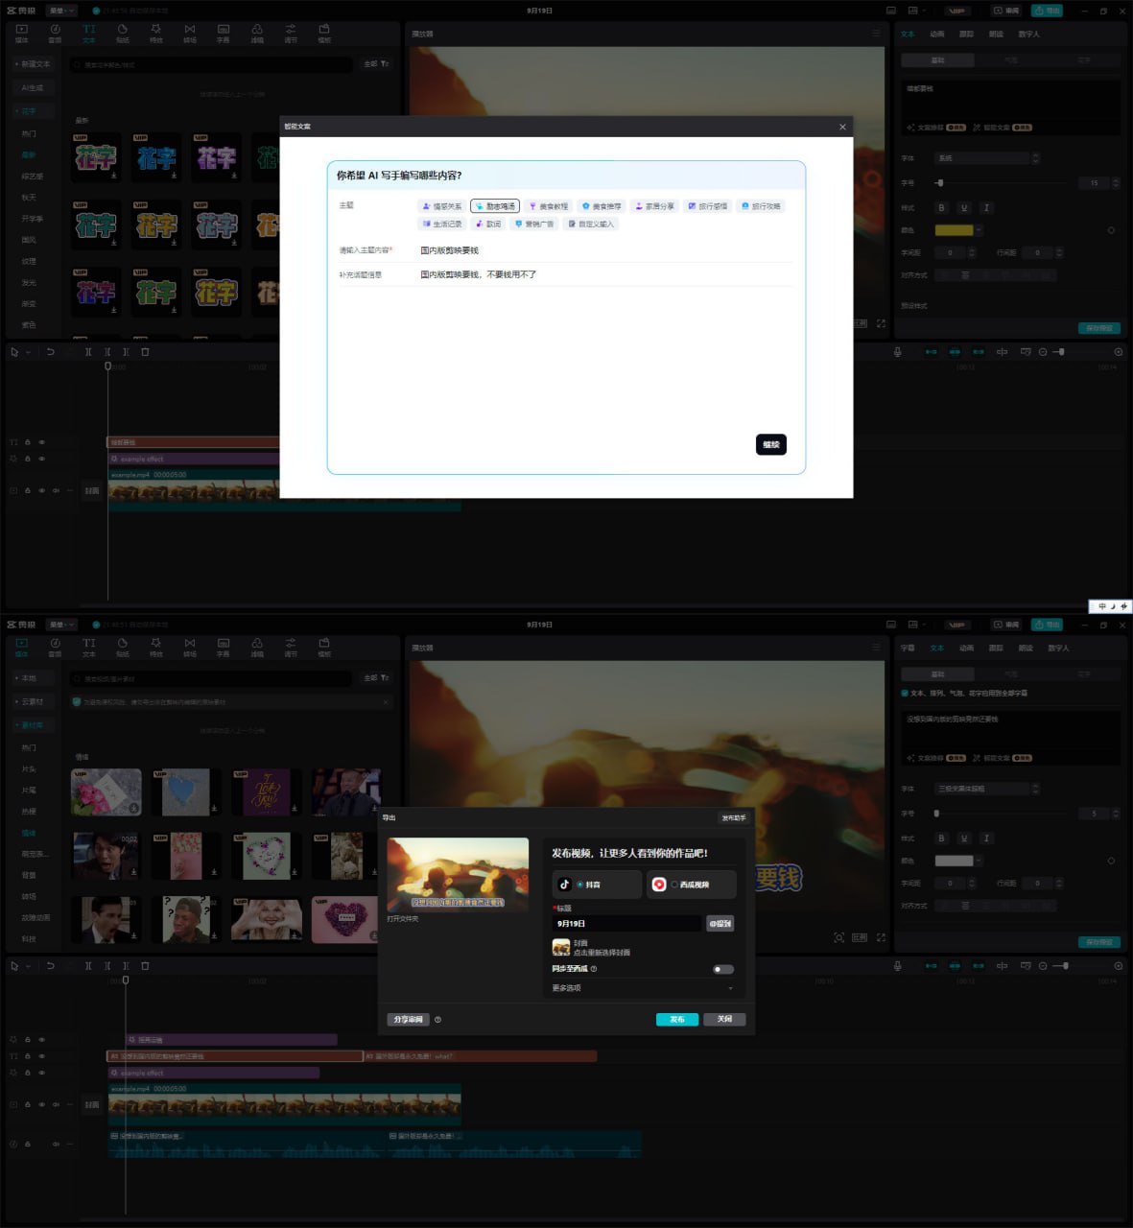Click the info icon next to 同步至西瓜

coord(594,969)
